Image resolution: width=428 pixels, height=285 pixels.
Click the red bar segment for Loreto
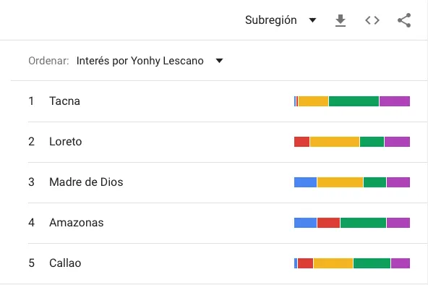point(302,142)
